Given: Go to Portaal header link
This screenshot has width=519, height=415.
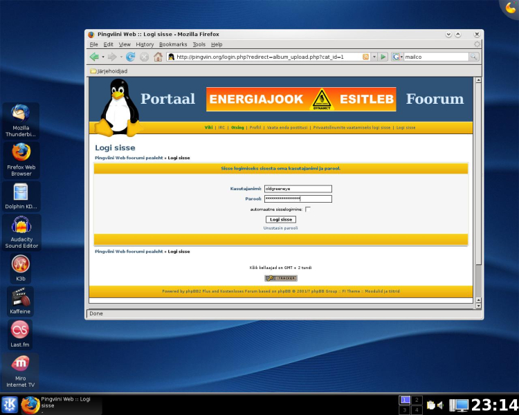Looking at the screenshot, I should point(168,99).
